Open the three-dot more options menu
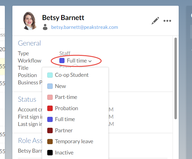The width and height of the screenshot is (192, 159). click(x=167, y=21)
